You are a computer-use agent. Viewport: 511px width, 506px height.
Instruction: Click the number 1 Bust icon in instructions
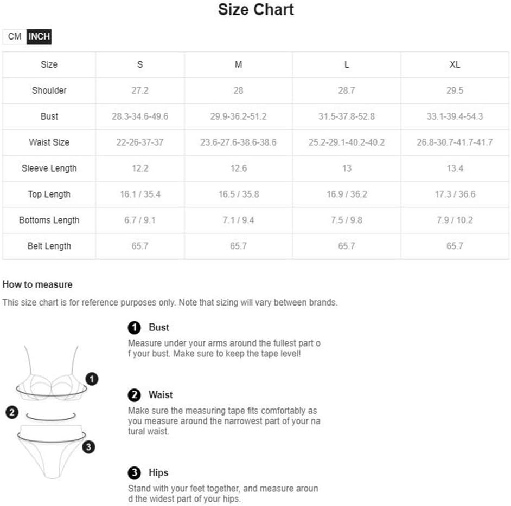click(x=135, y=328)
